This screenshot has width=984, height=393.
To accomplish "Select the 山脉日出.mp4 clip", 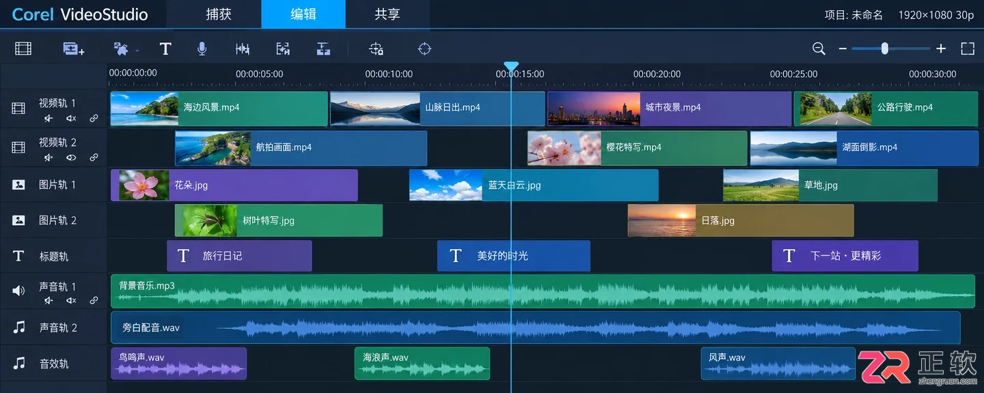I will tap(437, 108).
